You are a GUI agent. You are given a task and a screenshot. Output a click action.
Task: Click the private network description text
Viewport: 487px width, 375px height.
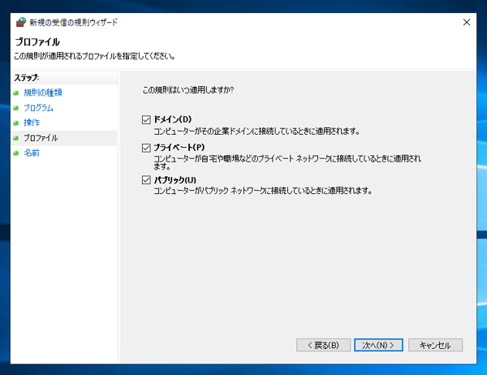(x=287, y=162)
